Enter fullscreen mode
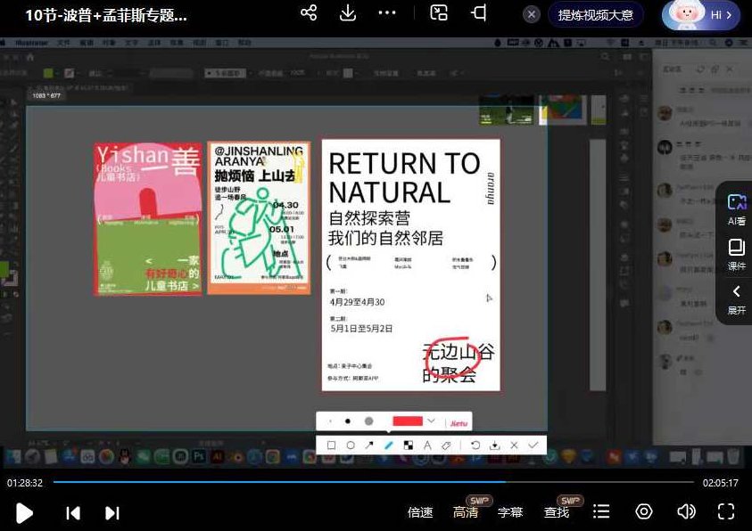This screenshot has width=752, height=531. tap(727, 511)
